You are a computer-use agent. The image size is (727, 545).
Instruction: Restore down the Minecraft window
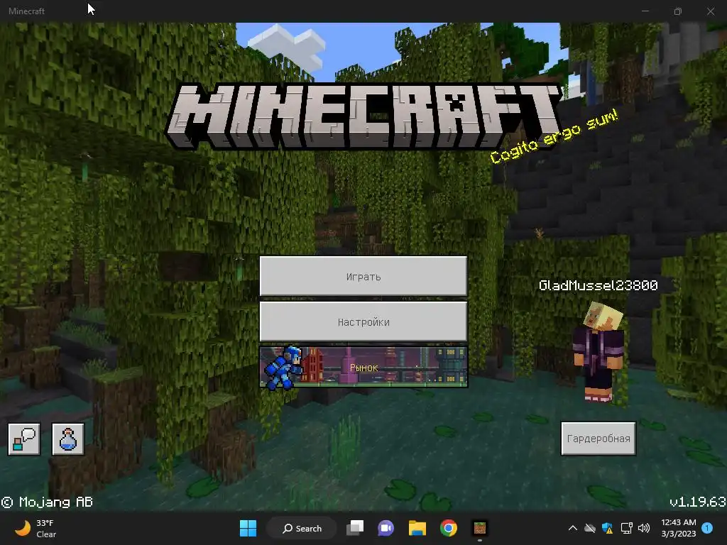(x=678, y=11)
